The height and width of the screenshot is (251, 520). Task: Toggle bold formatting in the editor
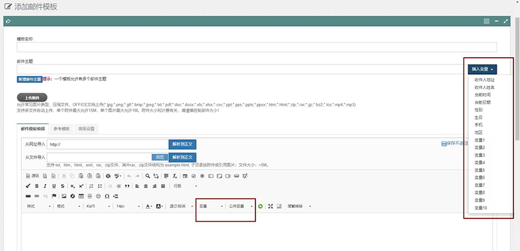click(x=37, y=187)
